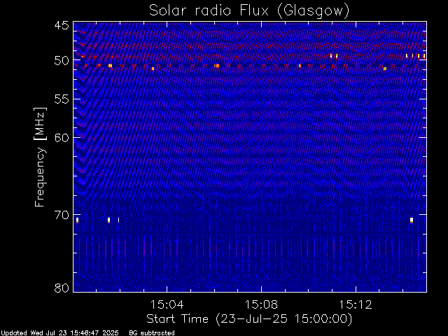The width and height of the screenshot is (448, 336).
Task: Click the 15:08 time axis label
Action: coord(261,304)
